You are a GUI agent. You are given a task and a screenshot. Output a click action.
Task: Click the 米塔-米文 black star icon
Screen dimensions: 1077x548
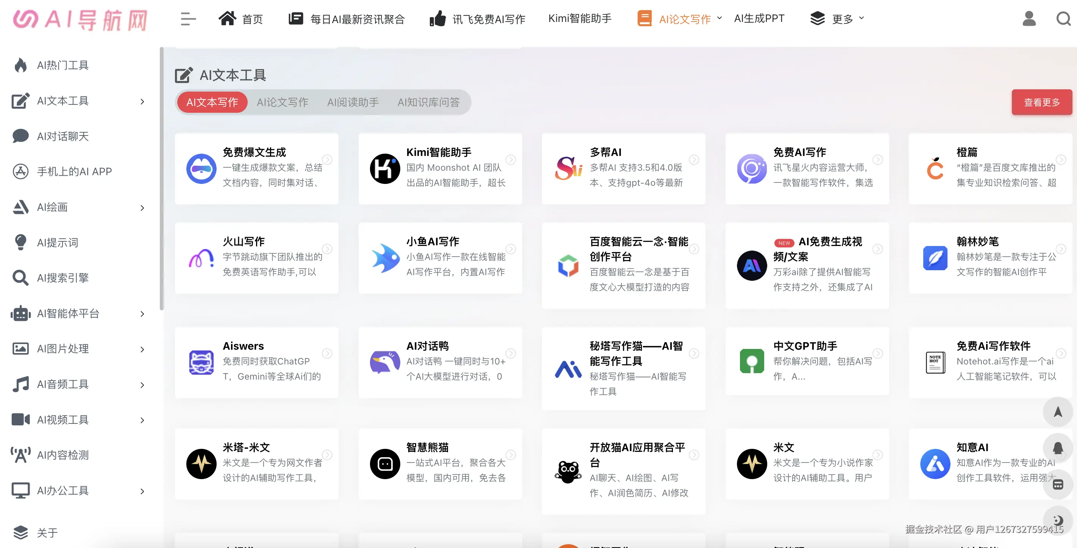[x=201, y=464]
